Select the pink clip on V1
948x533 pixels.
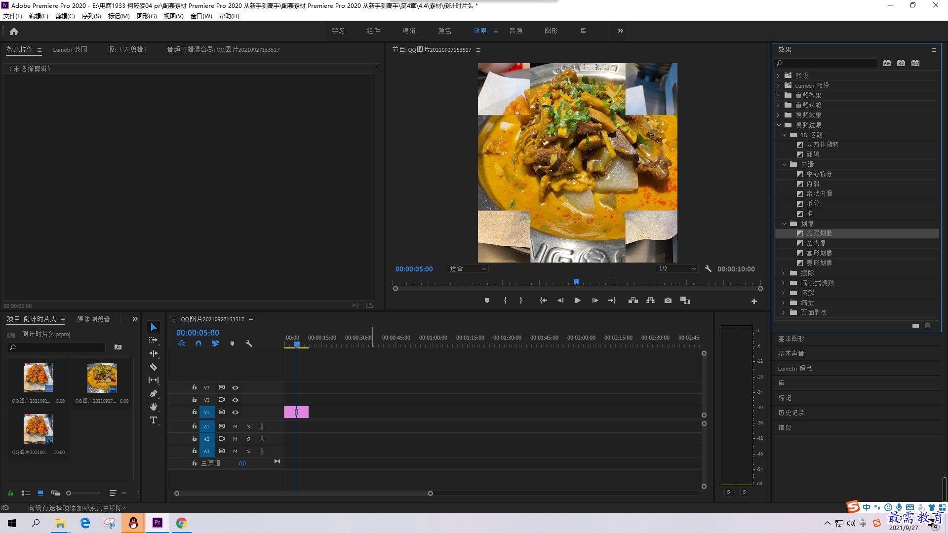pyautogui.click(x=296, y=412)
